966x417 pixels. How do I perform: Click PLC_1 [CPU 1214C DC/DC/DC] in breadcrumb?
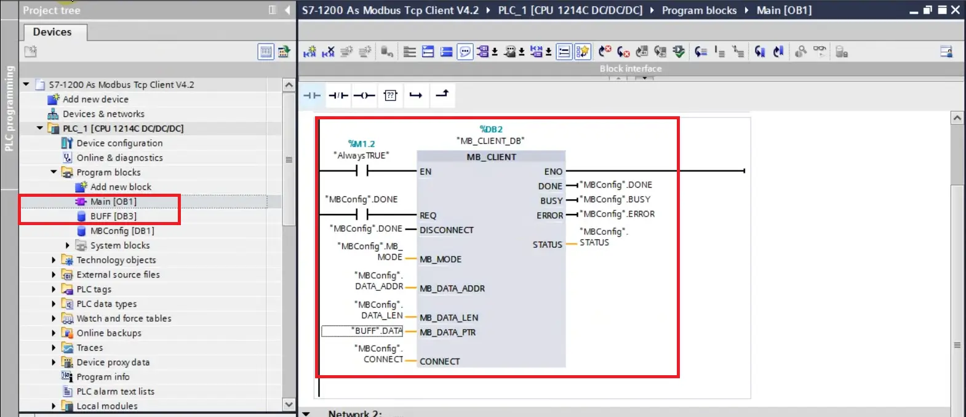570,10
